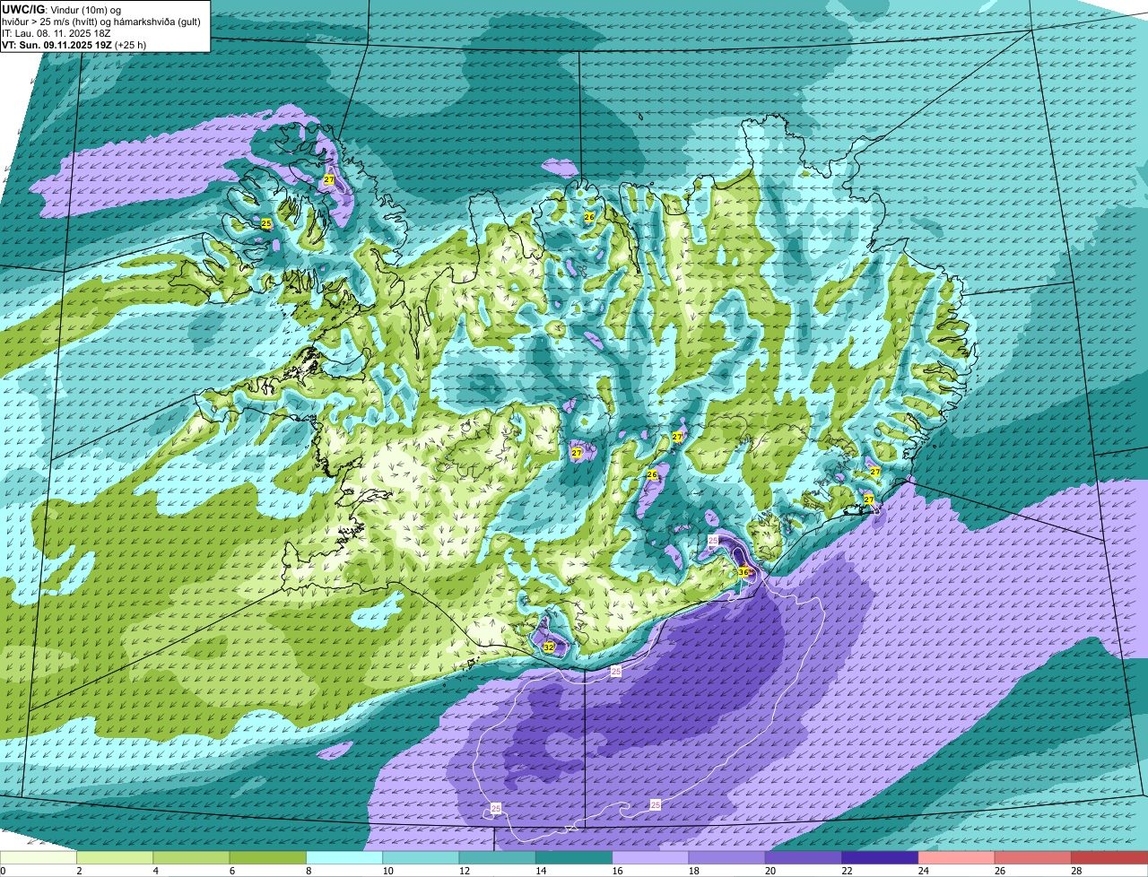Pick the 20–22 m/s violet legend swatch
The width and height of the screenshot is (1148, 877).
pyautogui.click(x=804, y=857)
